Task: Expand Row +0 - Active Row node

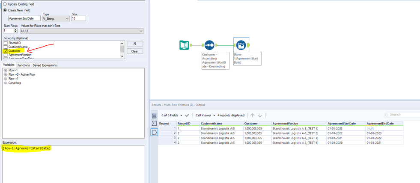Action: tap(6, 74)
